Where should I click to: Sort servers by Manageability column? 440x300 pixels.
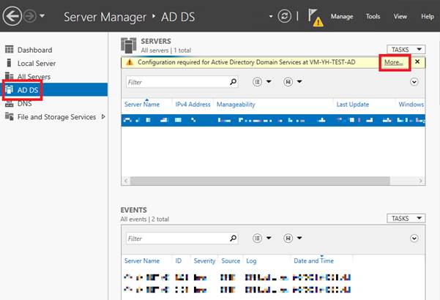click(236, 105)
